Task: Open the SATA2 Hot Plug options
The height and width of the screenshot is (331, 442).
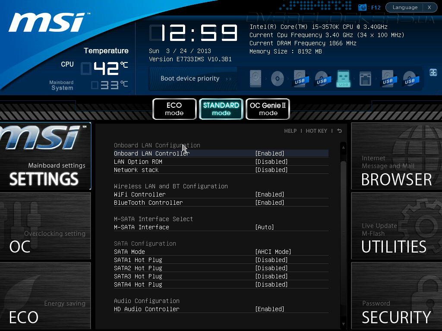Action: click(221, 268)
